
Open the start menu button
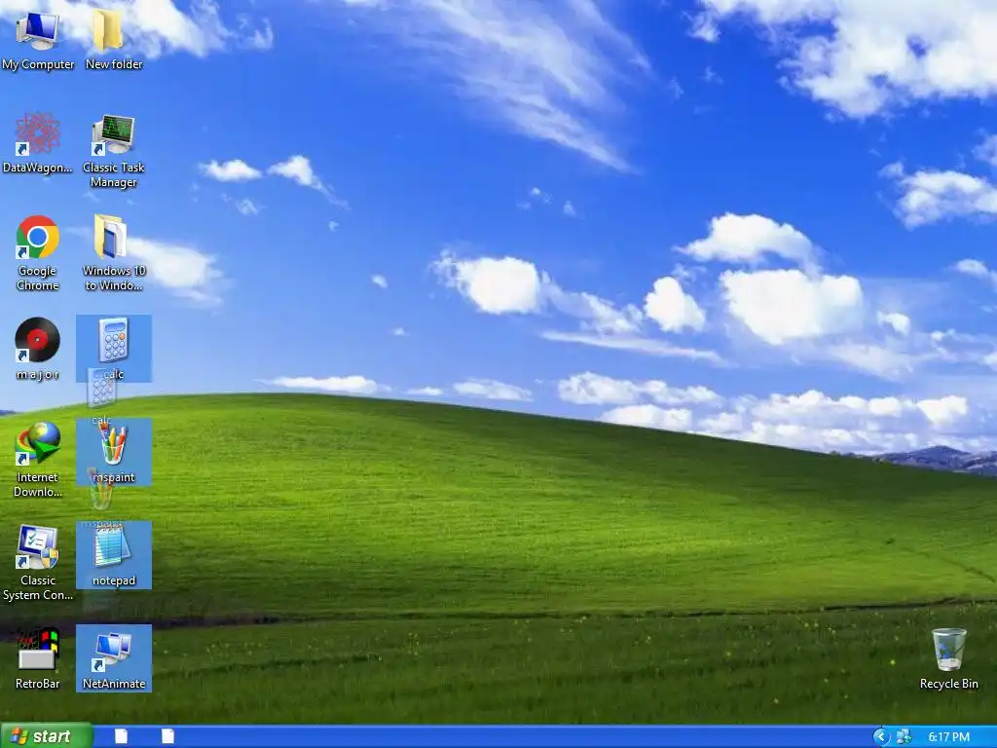(x=46, y=736)
